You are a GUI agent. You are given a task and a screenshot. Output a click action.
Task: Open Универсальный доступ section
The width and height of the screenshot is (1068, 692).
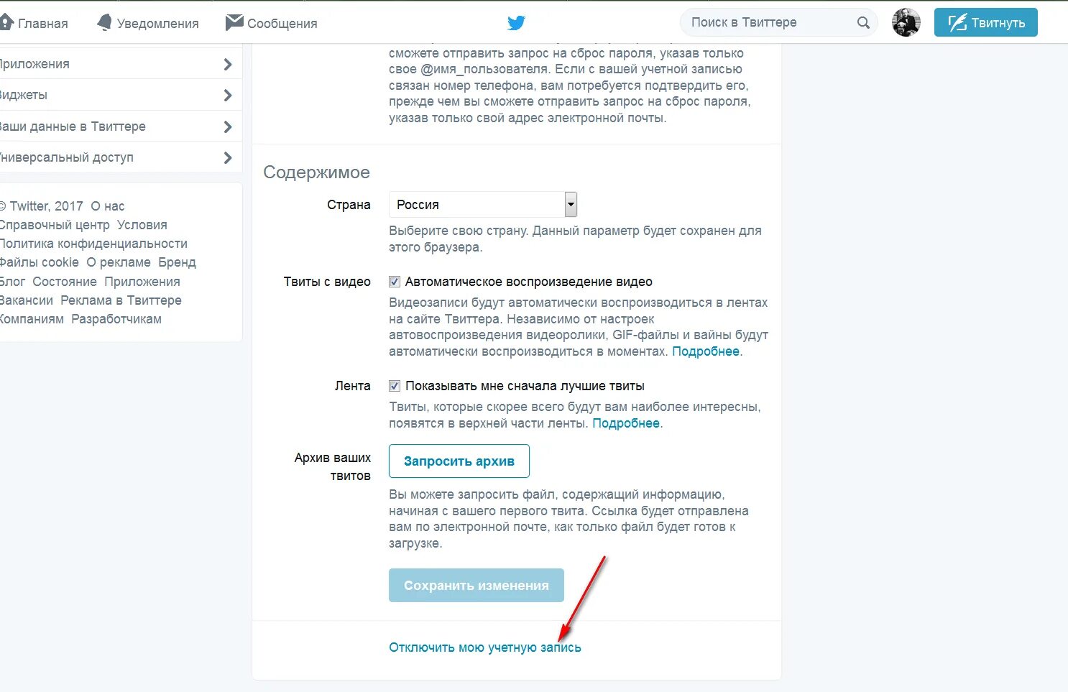pyautogui.click(x=121, y=157)
